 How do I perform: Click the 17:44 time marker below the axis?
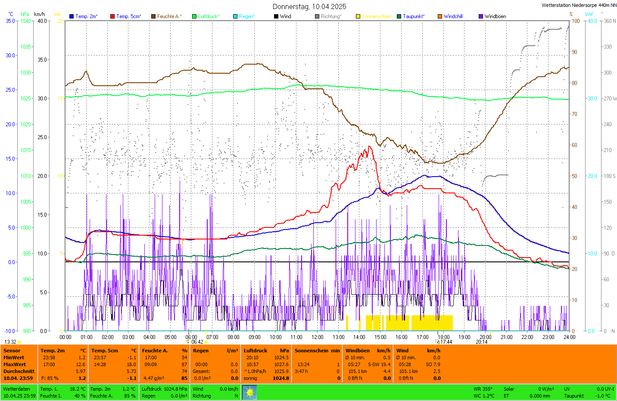(x=446, y=342)
